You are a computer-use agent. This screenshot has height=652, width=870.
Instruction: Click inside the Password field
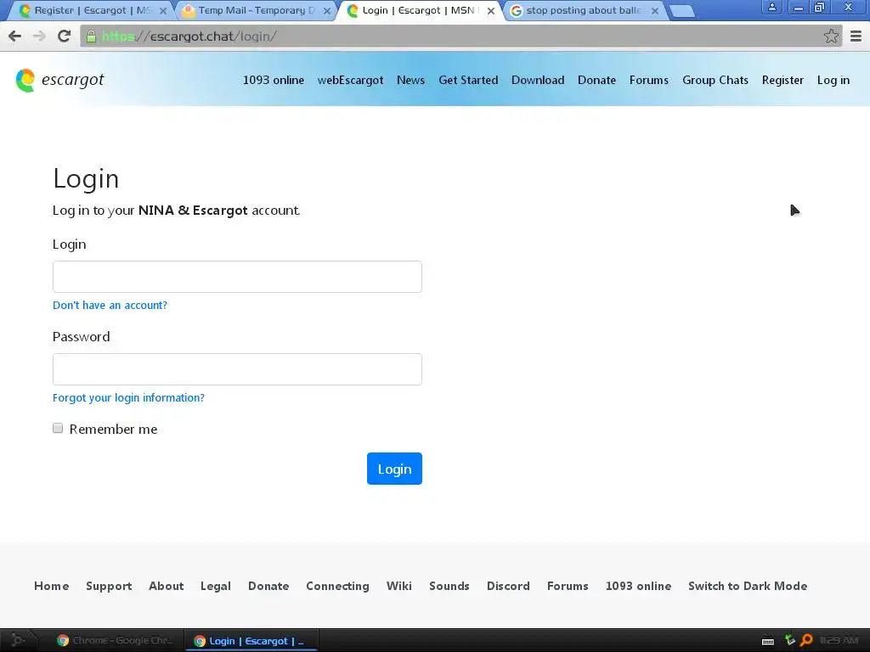(x=237, y=369)
